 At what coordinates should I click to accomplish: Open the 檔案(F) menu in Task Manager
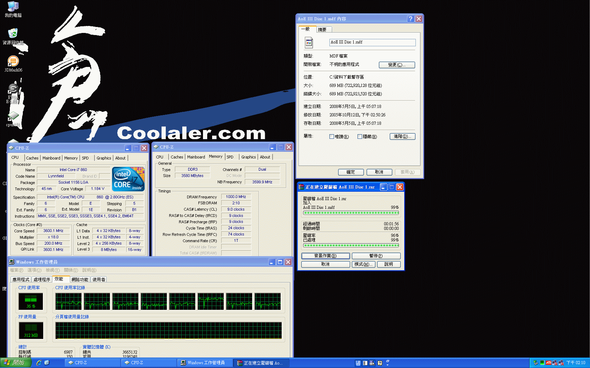point(17,270)
